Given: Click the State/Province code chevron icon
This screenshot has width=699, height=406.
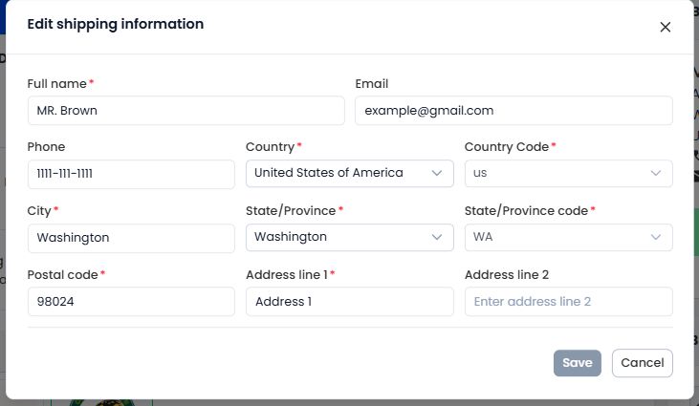Looking at the screenshot, I should (x=655, y=237).
